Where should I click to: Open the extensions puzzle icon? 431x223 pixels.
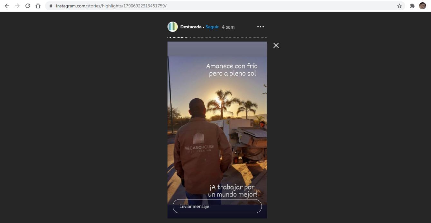coord(412,6)
